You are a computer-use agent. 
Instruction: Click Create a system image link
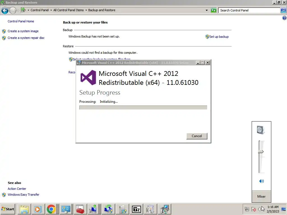point(23,31)
